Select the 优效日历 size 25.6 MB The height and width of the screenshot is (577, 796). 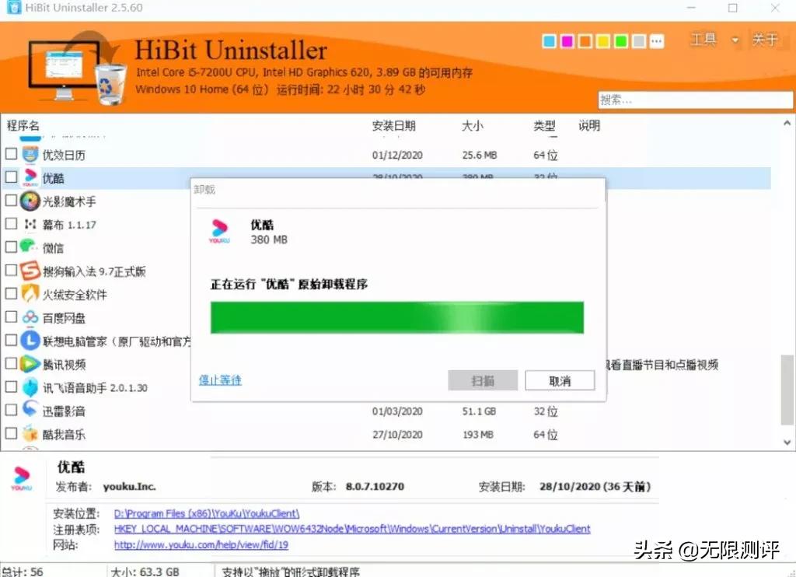tap(479, 155)
